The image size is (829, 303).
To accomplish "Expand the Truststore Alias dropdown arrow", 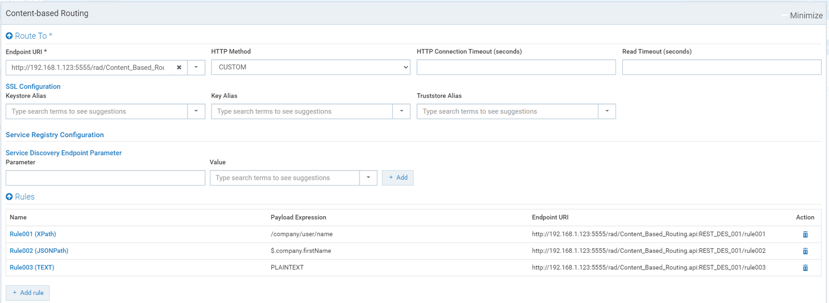I will pos(607,111).
